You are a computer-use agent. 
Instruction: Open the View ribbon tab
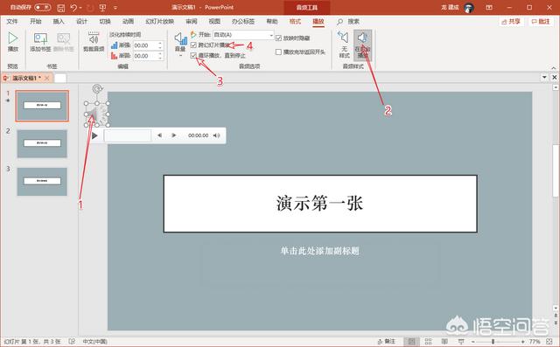point(214,21)
